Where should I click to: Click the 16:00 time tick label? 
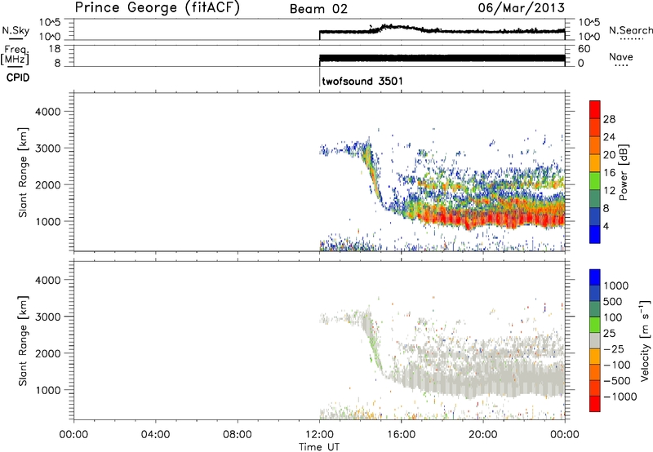[x=401, y=435]
